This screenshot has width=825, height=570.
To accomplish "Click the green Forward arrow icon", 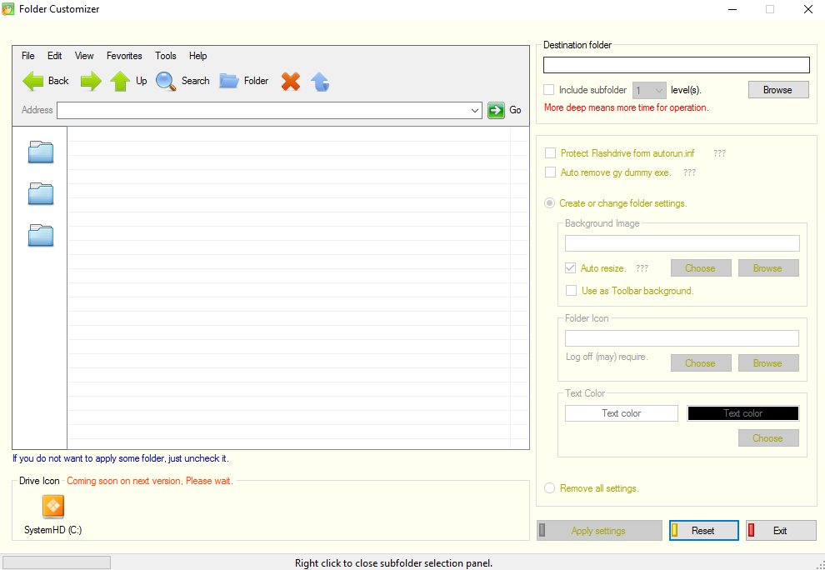I will tap(91, 81).
